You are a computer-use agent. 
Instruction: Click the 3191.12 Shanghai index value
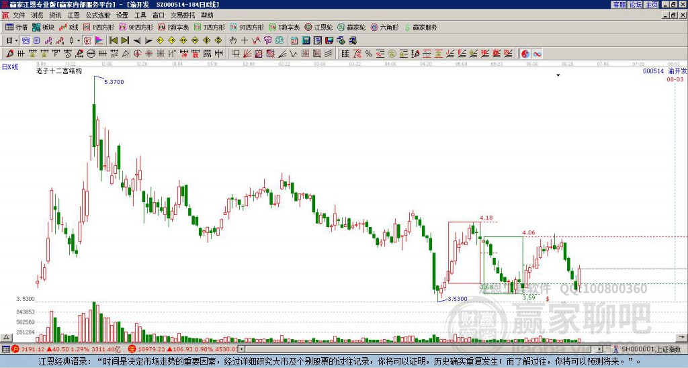click(x=33, y=349)
